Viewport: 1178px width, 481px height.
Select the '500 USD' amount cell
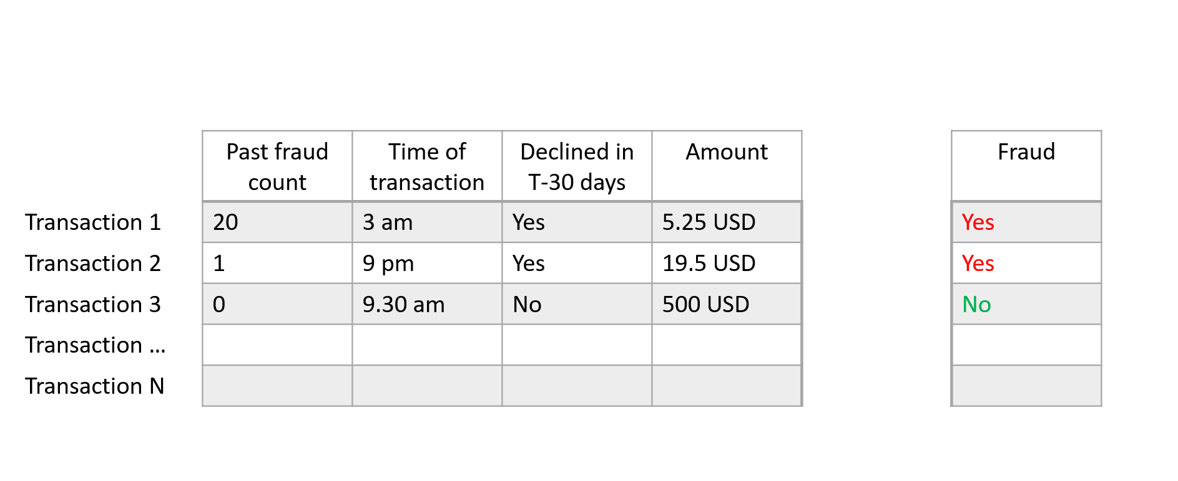(x=727, y=305)
